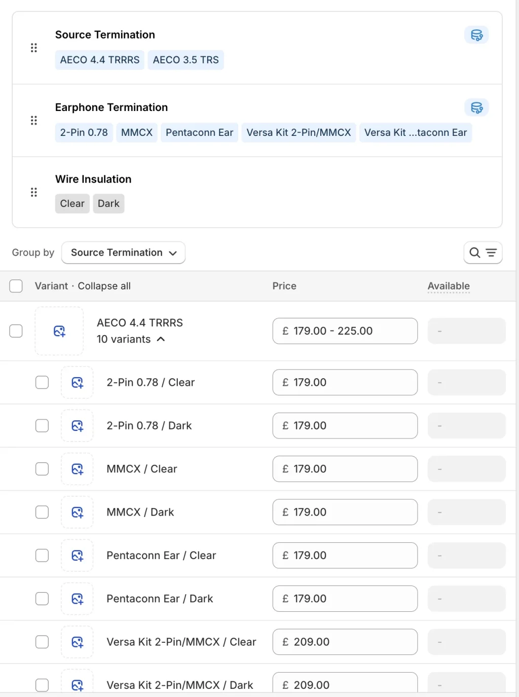Click the Earphone Termination metafield database icon
Image resolution: width=519 pixels, height=697 pixels.
point(476,107)
